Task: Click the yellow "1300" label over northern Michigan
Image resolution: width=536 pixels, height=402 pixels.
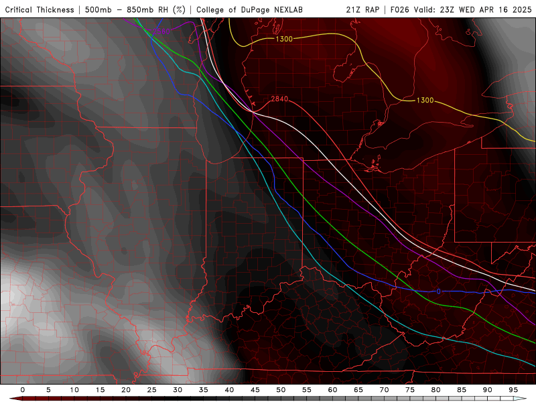Action: click(284, 39)
